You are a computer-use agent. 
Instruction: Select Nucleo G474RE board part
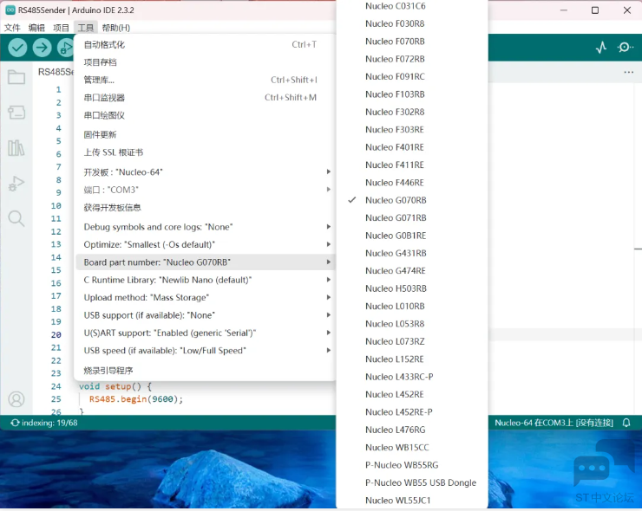click(412, 270)
